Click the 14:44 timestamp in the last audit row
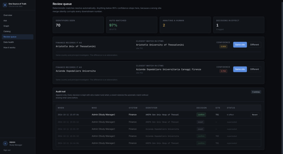Image resolution: width=283 pixels, height=154 pixels. [68, 143]
